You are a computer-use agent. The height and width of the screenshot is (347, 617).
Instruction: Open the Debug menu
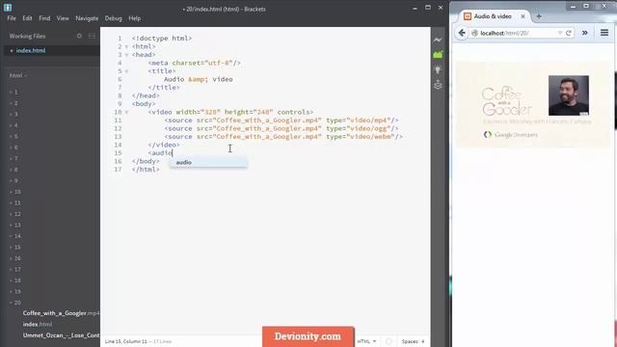pos(114,18)
